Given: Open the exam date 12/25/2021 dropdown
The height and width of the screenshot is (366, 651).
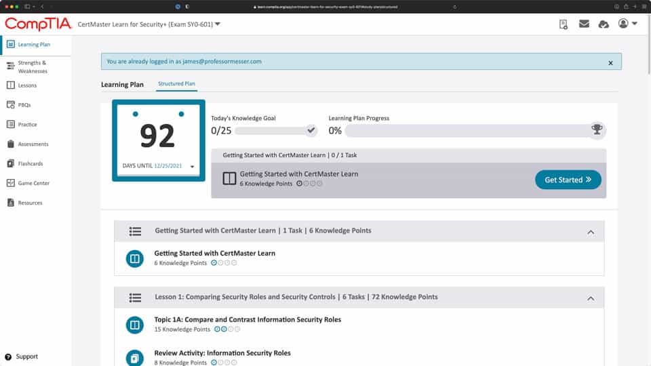Looking at the screenshot, I should point(193,167).
